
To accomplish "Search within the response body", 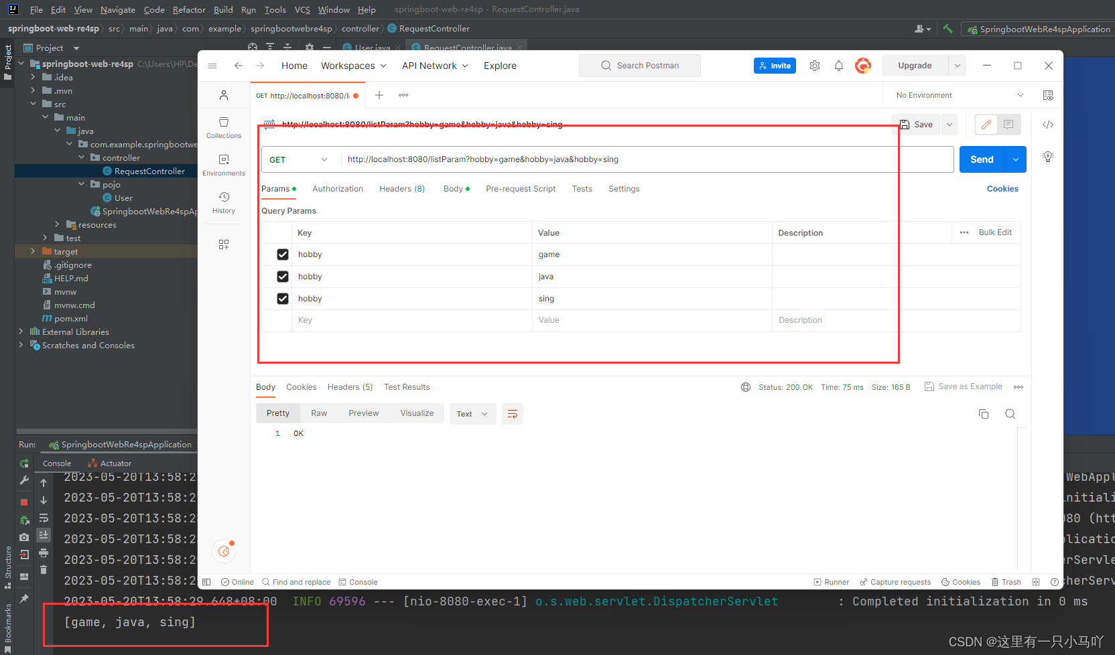I will (x=1010, y=414).
